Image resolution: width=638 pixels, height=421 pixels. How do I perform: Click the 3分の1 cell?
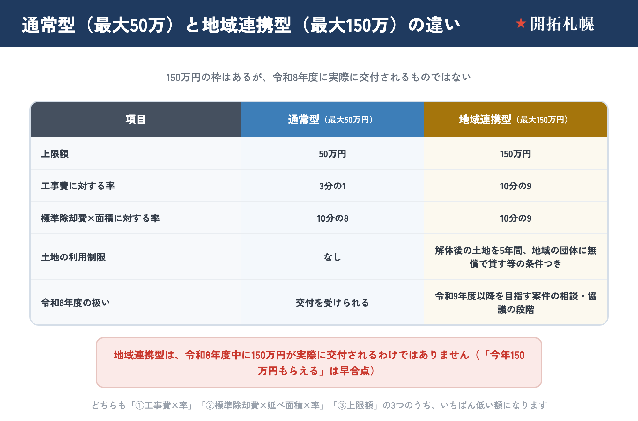click(332, 186)
